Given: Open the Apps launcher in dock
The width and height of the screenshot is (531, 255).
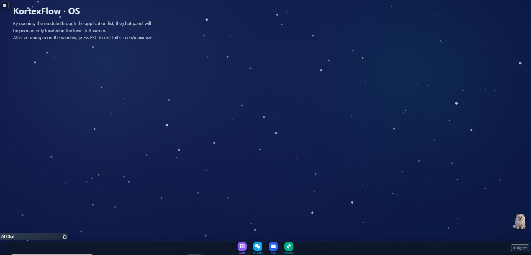Looking at the screenshot, I should coord(242,246).
